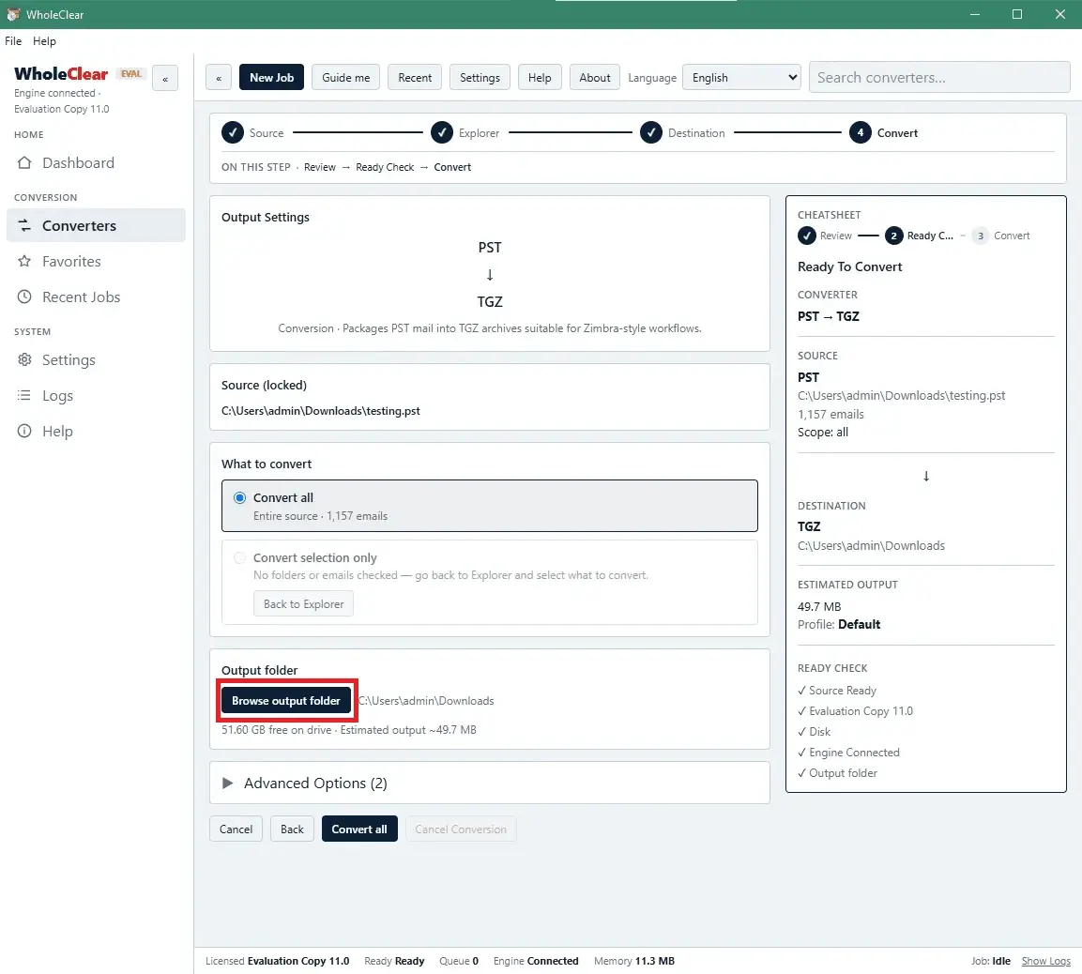Click cheatsheet Ready Check step 2 circle

coord(893,236)
